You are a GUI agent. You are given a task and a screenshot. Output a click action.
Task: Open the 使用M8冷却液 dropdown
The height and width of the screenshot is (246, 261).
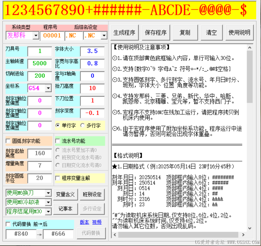point(48,202)
